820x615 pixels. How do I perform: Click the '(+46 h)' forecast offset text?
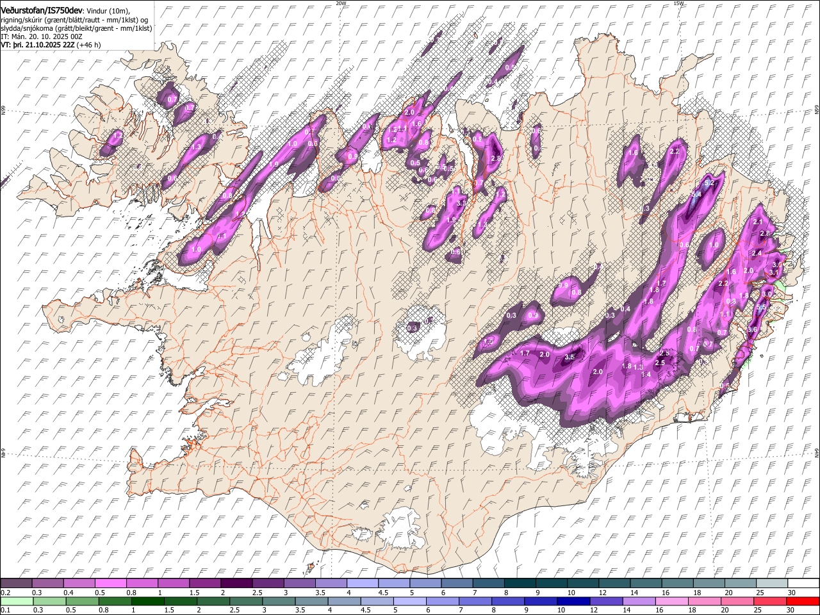click(89, 45)
